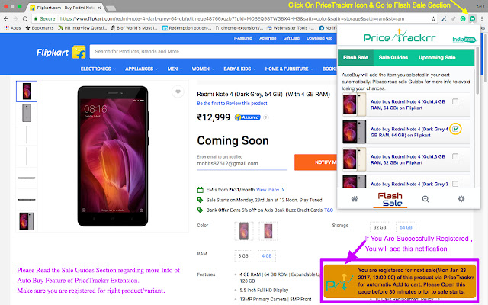488x305 pixels.
Task: Open the Apps shortcut in bookmarks bar
Action: pos(12,28)
